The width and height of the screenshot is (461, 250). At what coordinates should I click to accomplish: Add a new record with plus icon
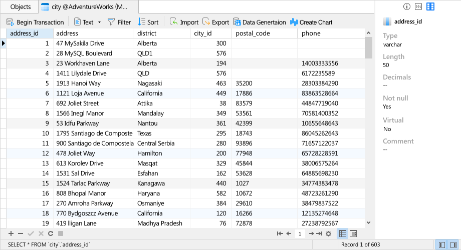pyautogui.click(x=11, y=233)
